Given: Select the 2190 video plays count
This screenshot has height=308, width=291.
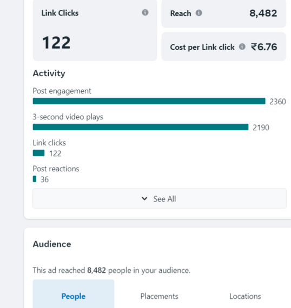Looking at the screenshot, I should click(x=261, y=128).
